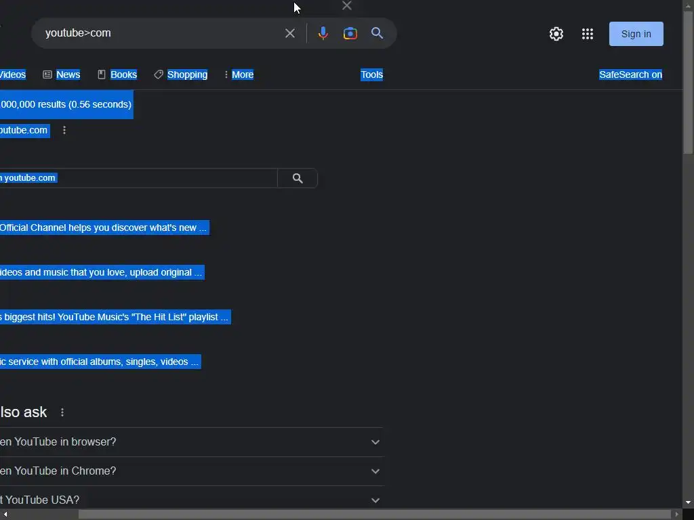694x520 pixels.
Task: Expand 'YouTube in Chrome?' question
Action: 191,471
